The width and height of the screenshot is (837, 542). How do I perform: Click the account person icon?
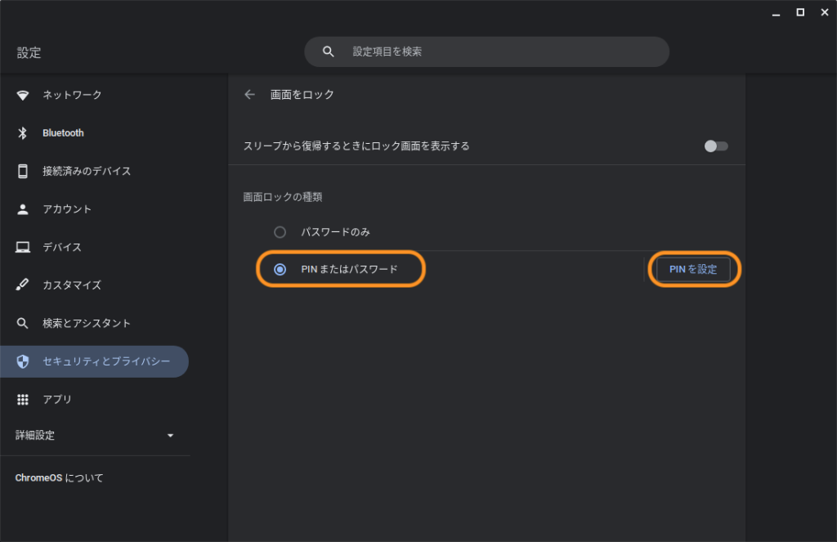(22, 209)
